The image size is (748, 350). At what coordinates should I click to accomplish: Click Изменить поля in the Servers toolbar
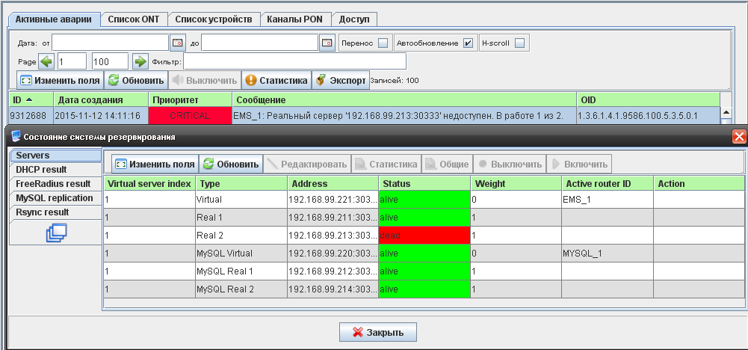pos(155,165)
